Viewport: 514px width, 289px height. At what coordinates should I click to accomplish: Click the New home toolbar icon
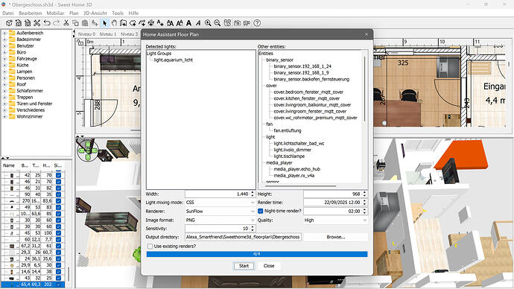click(x=9, y=23)
